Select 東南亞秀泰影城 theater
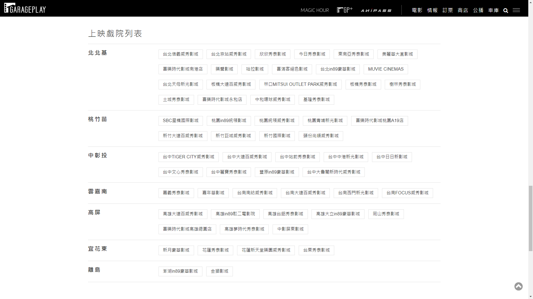Viewport: 533px width, 299px height. pyautogui.click(x=354, y=54)
